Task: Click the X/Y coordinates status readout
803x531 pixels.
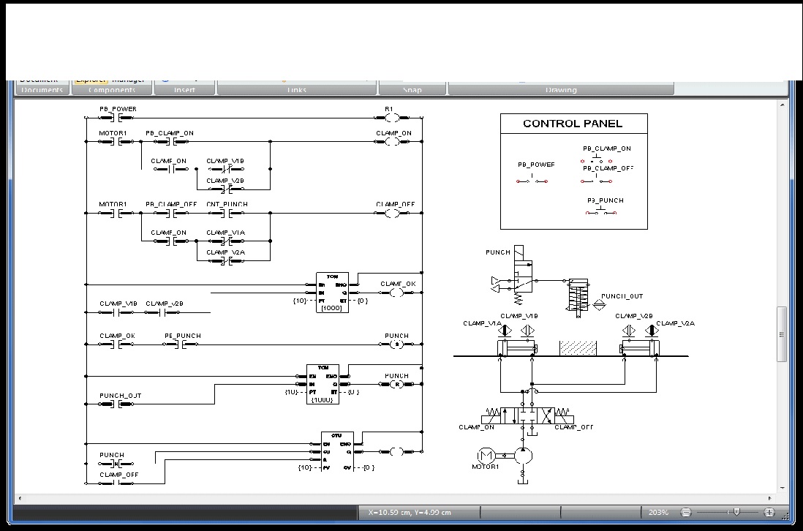Action: point(410,512)
